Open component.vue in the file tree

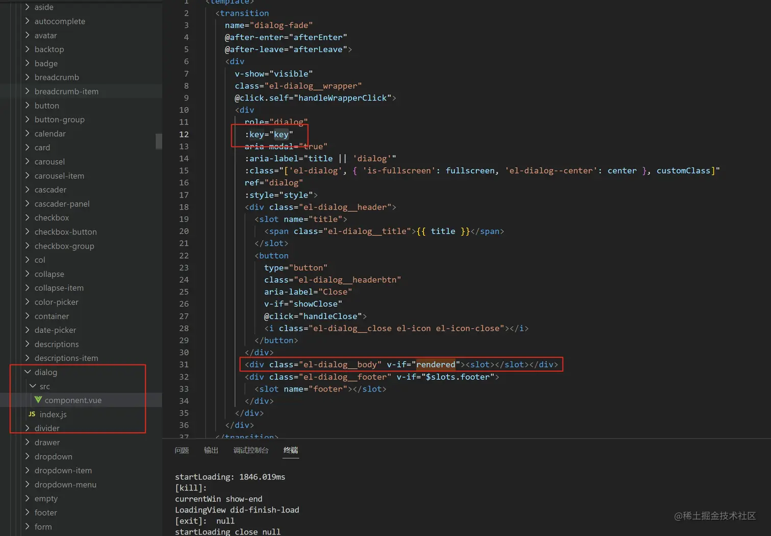point(73,400)
